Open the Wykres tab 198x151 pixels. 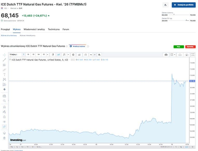point(17,29)
